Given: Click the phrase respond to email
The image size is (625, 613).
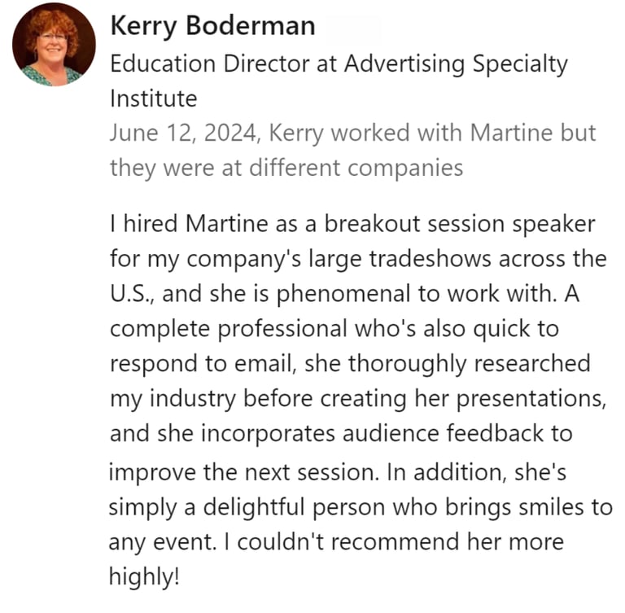Looking at the screenshot, I should click(203, 364).
